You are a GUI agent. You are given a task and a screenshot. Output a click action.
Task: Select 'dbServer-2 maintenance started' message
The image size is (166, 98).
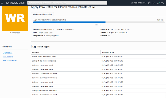(x=43, y=70)
